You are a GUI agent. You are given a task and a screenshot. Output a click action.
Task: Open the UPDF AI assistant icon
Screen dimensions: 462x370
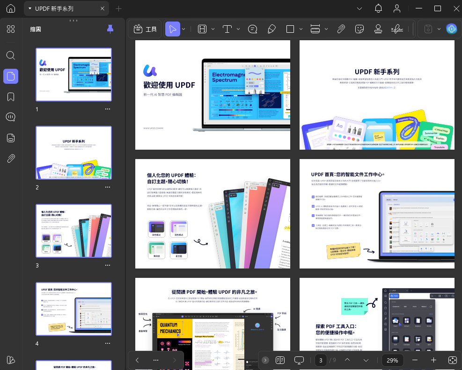coord(452,29)
